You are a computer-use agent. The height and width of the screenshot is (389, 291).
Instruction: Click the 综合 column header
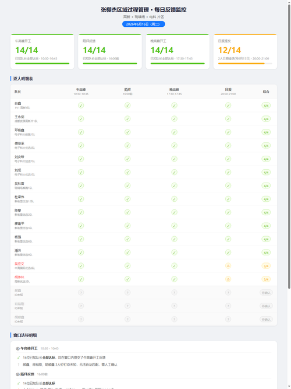click(x=266, y=92)
